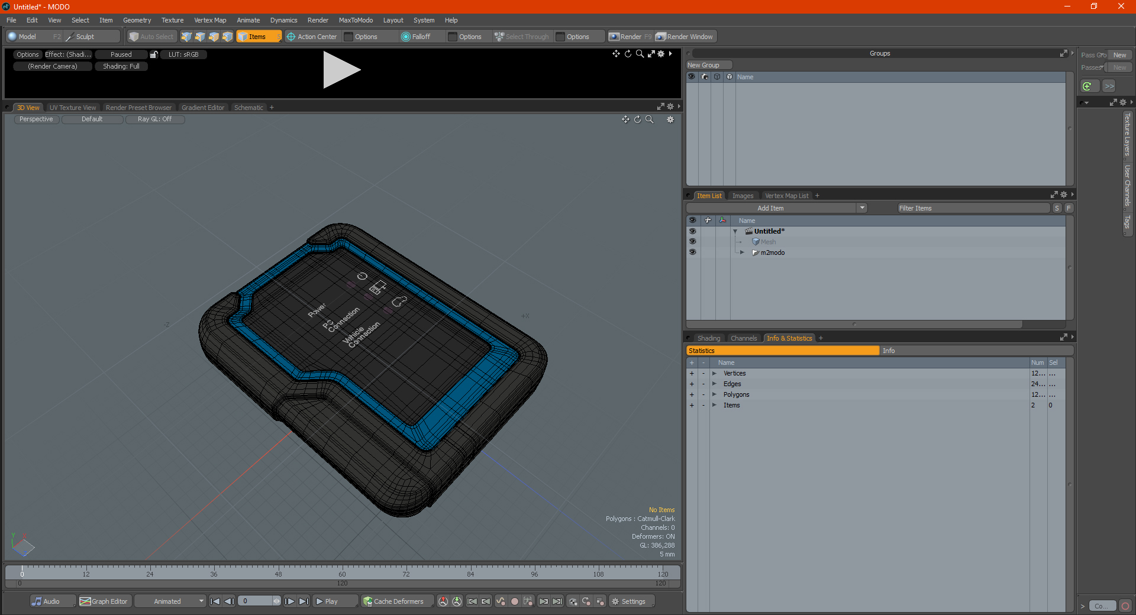Screen dimensions: 1136x615
Task: Open the Action Center tool
Action: [x=312, y=37]
